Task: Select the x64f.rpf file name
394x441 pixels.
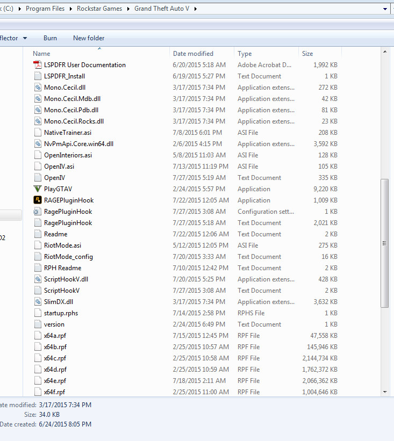Action: coord(54,392)
